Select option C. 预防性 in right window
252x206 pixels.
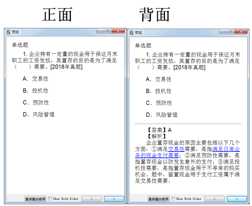159,103
